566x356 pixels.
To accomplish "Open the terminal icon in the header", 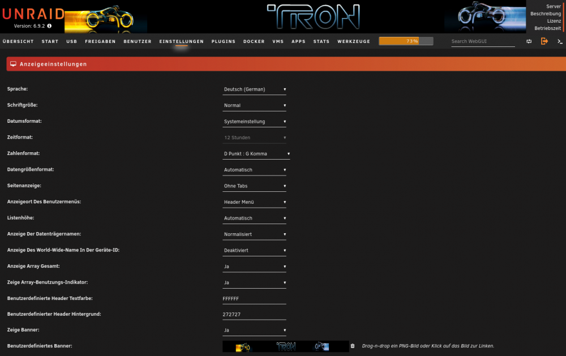I will (560, 41).
